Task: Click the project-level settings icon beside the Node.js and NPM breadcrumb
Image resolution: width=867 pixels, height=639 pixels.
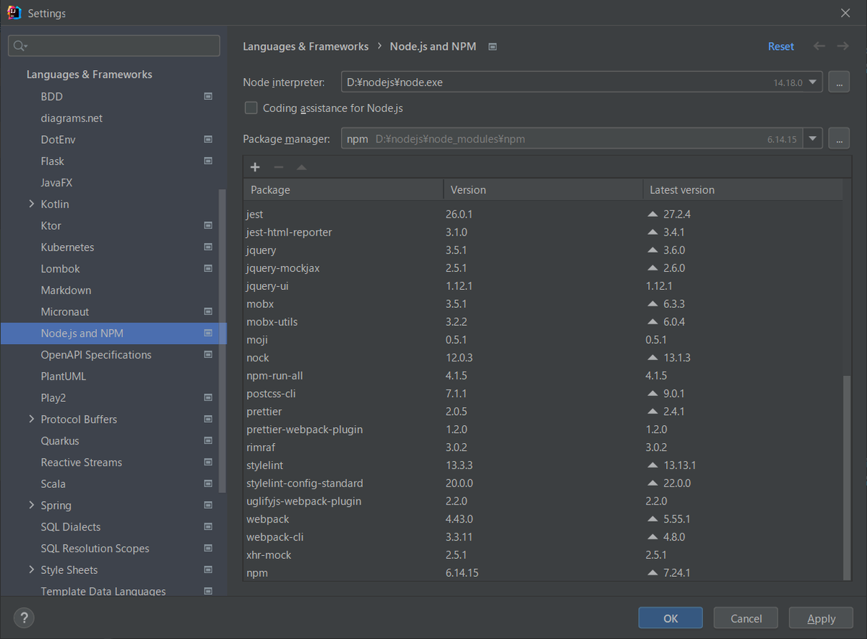Action: pyautogui.click(x=493, y=46)
